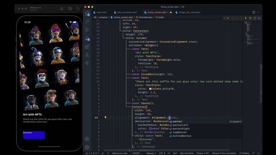Open the Manage gear icon
The height and width of the screenshot is (155, 276).
(87, 147)
